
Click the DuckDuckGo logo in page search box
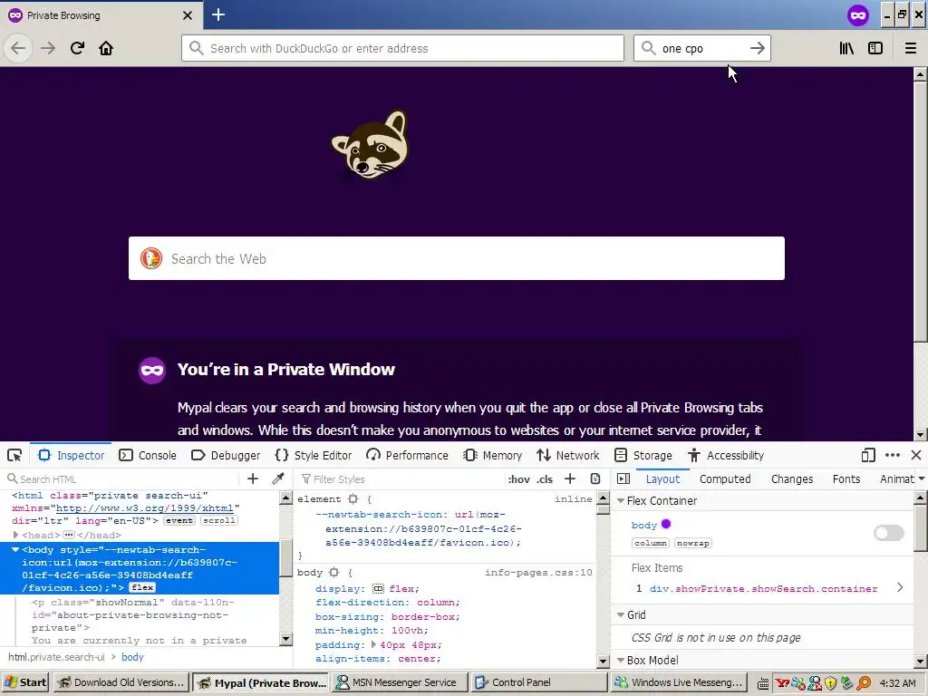151,258
